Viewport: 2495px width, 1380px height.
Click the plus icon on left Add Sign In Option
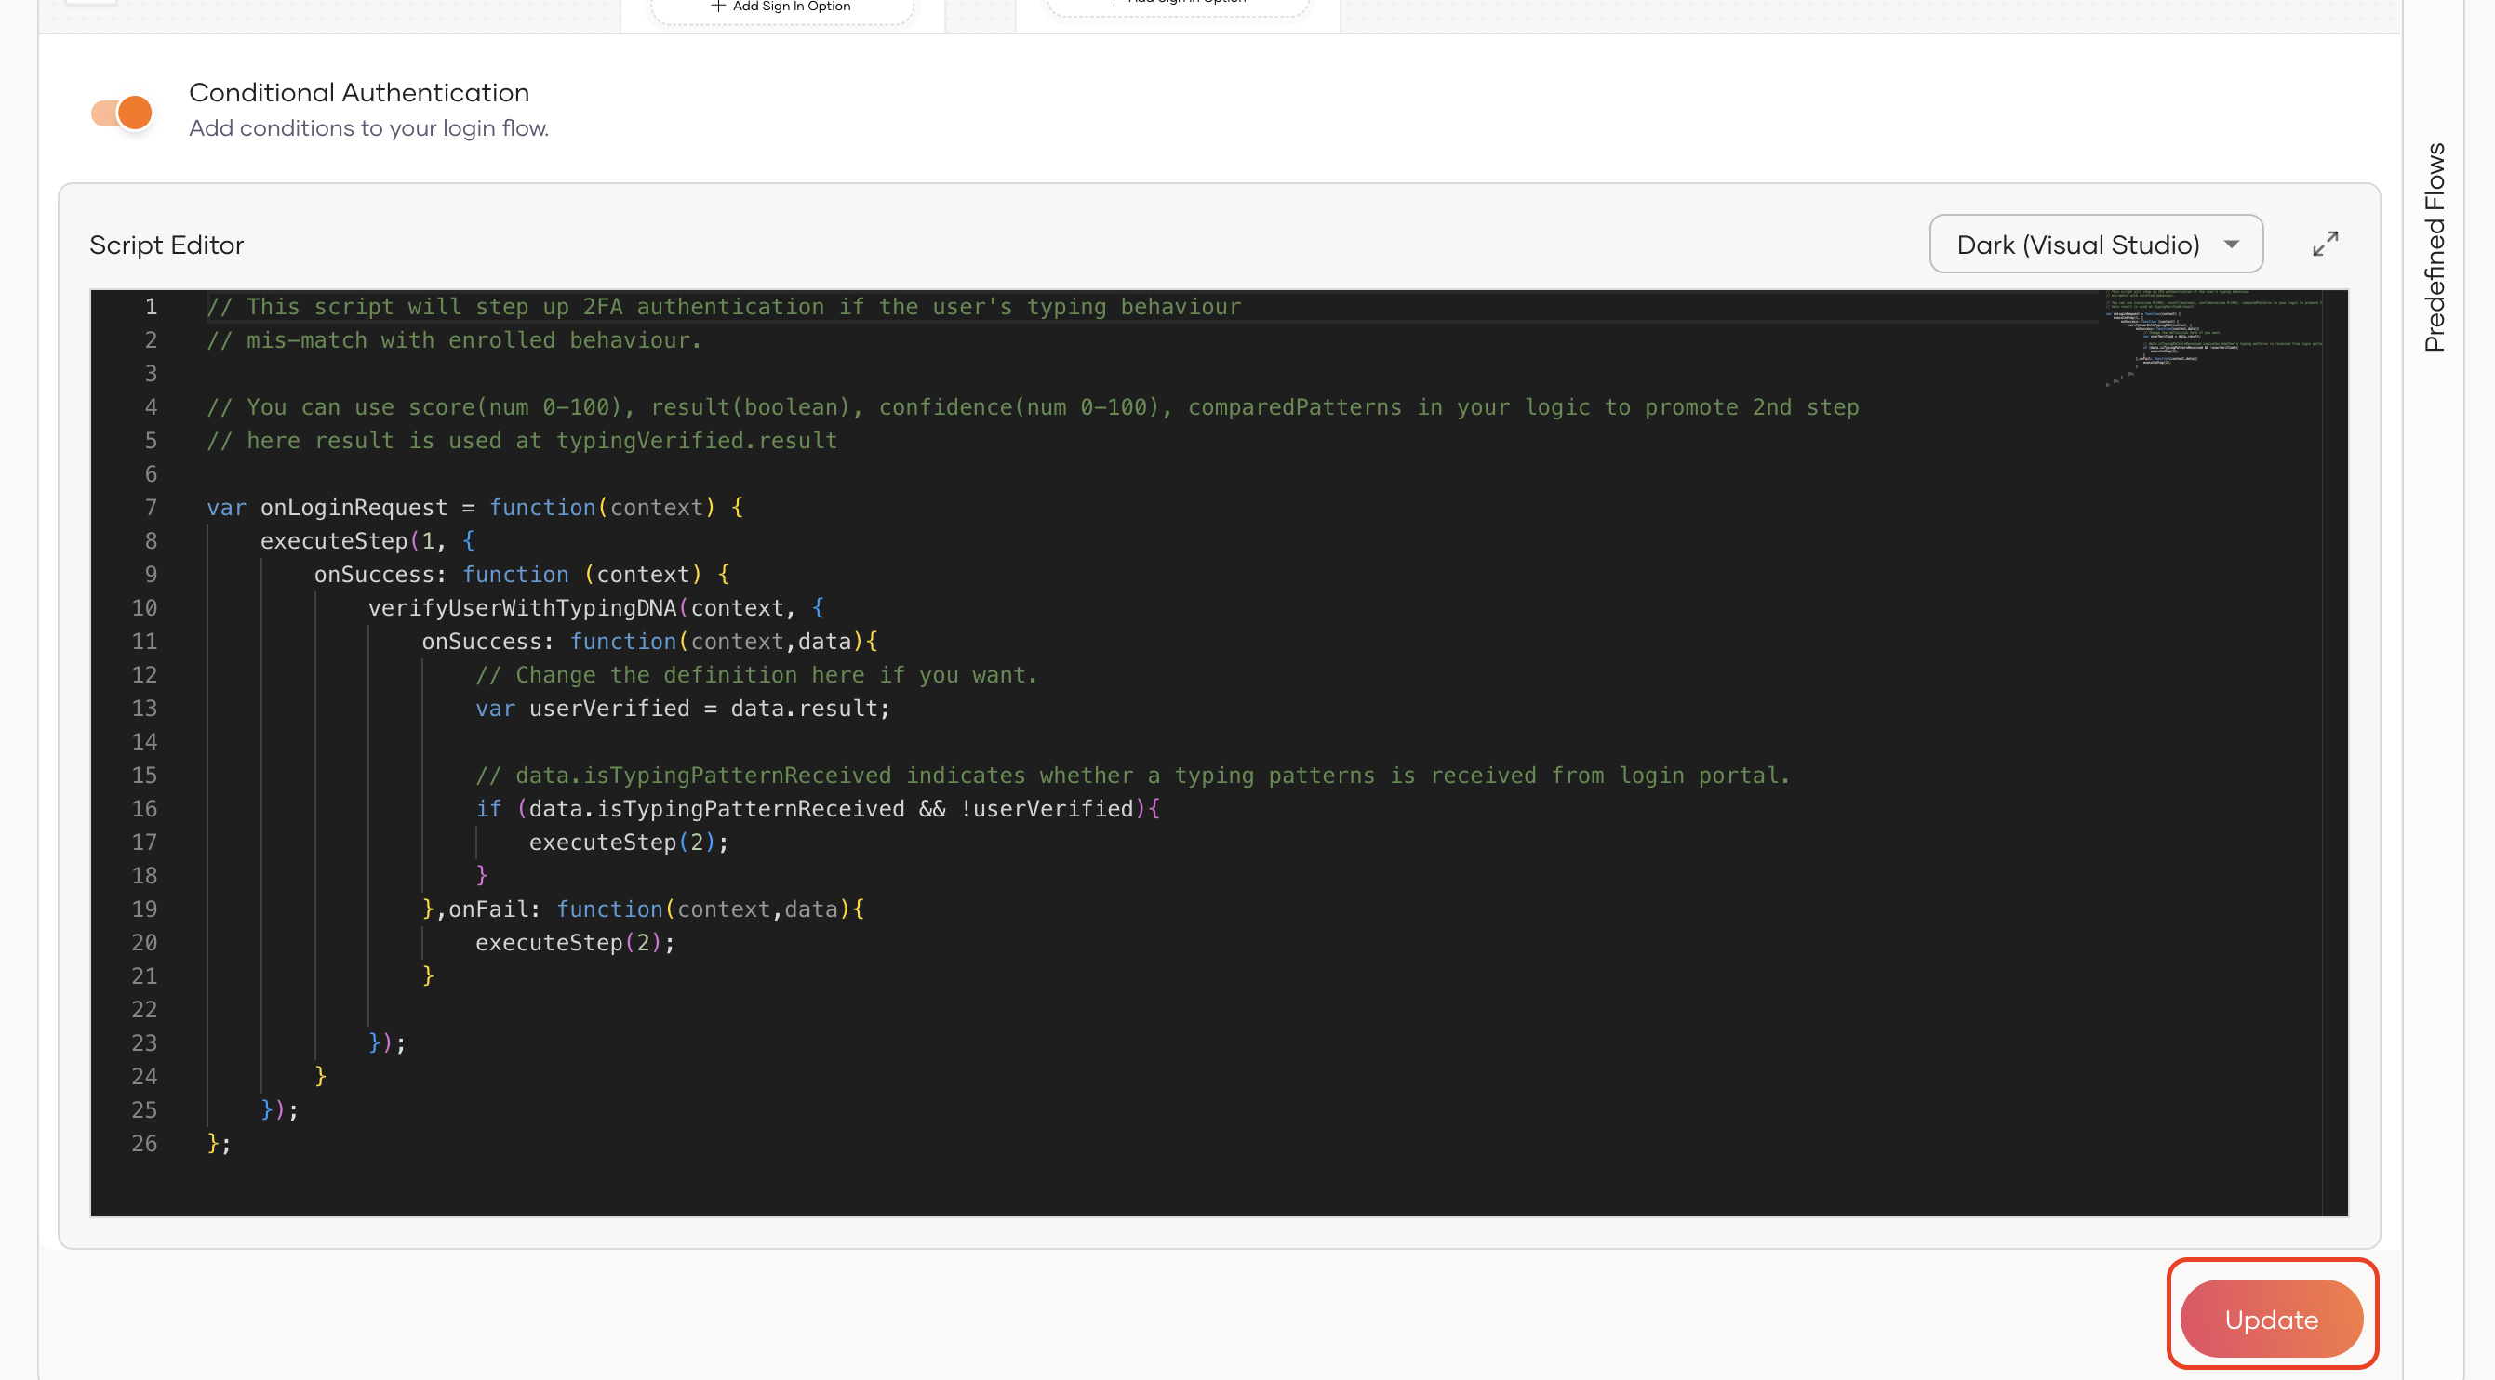pyautogui.click(x=719, y=6)
